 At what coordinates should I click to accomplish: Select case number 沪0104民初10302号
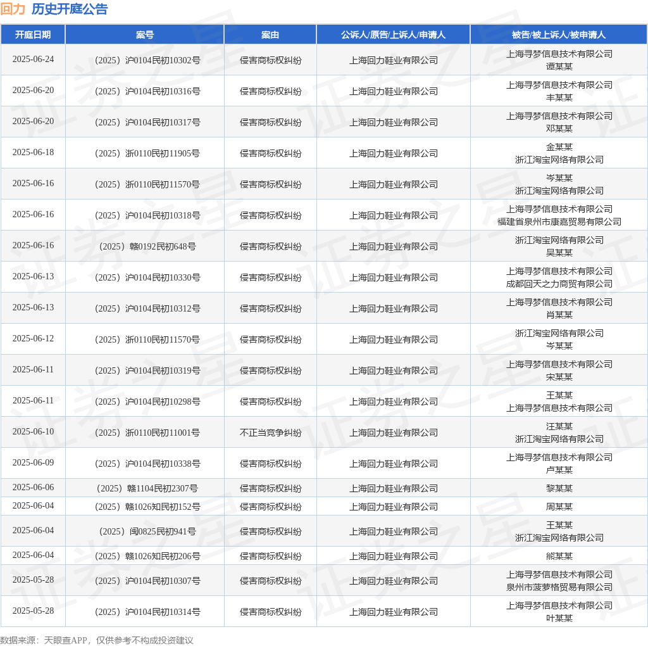[147, 60]
